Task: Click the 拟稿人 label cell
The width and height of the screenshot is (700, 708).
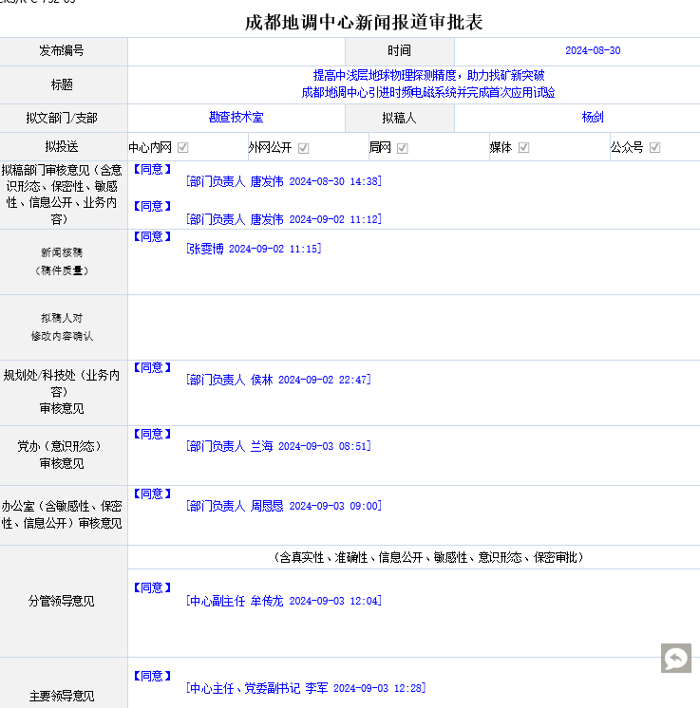Action: tap(400, 119)
